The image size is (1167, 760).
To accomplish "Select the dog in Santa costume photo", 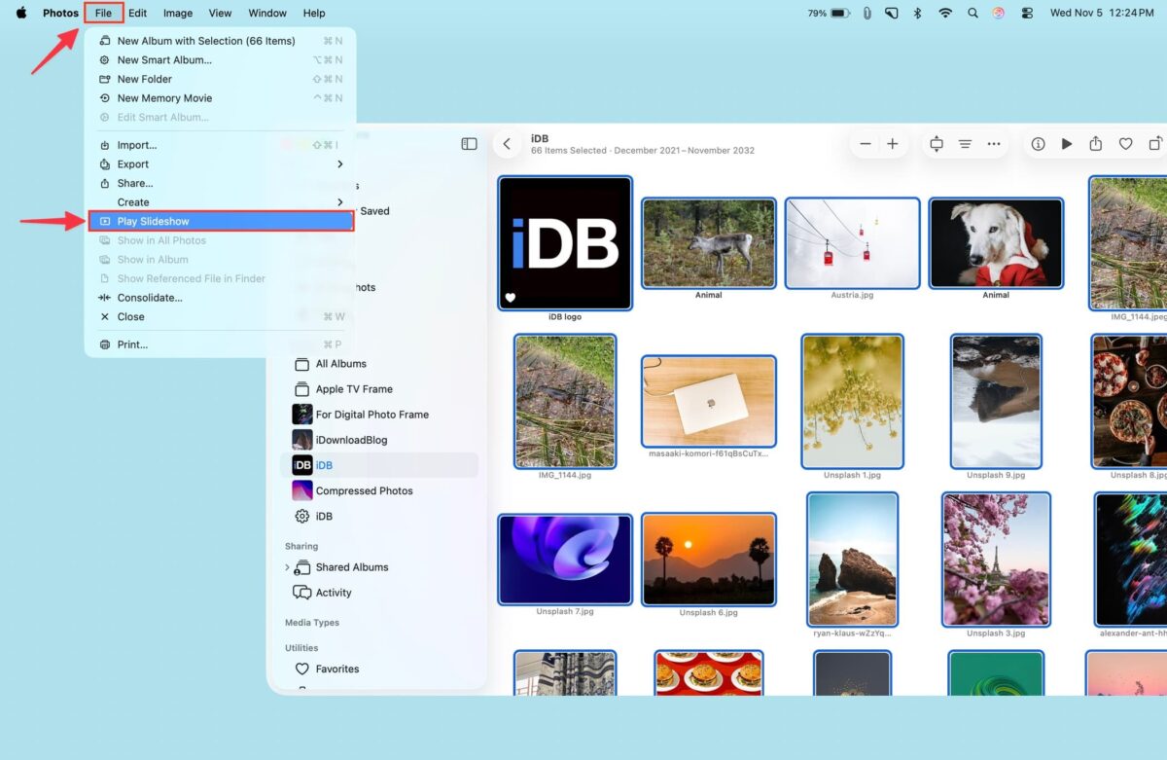I will (996, 243).
